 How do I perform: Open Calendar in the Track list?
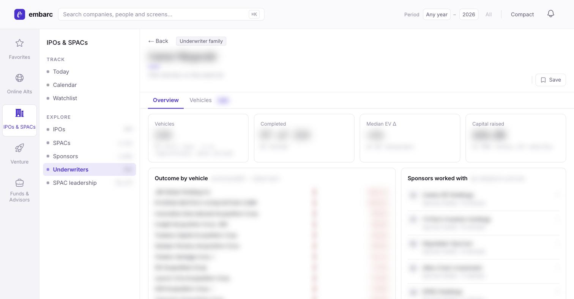pos(89,85)
